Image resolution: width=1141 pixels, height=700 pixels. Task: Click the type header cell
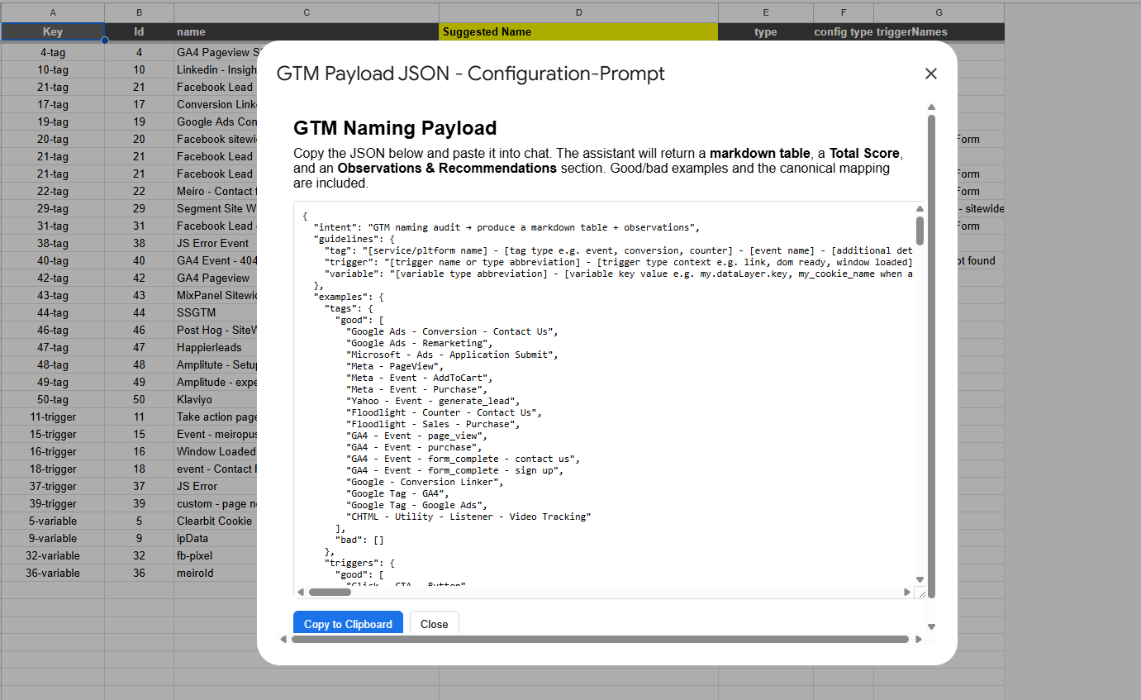[x=766, y=32]
